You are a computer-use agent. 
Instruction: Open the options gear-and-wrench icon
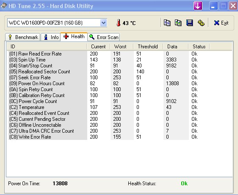click(201, 23)
